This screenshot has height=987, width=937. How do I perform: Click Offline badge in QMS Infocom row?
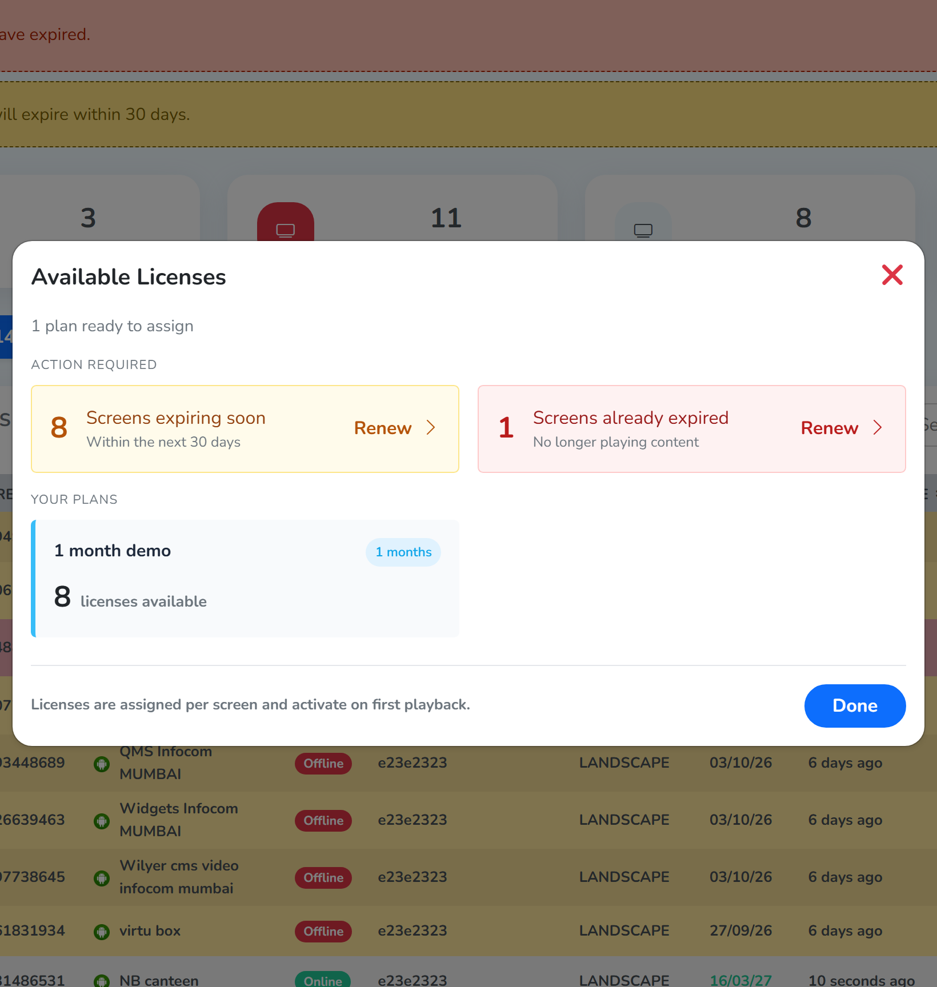click(x=323, y=764)
